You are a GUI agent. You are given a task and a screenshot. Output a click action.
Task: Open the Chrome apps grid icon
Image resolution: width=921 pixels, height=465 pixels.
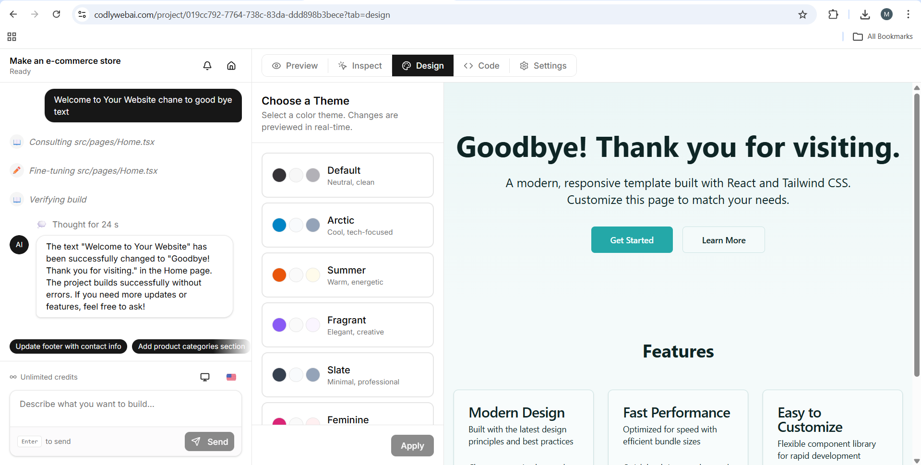(12, 37)
